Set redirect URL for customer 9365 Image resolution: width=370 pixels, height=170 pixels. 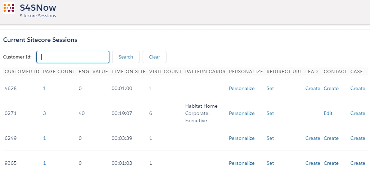pos(270,163)
